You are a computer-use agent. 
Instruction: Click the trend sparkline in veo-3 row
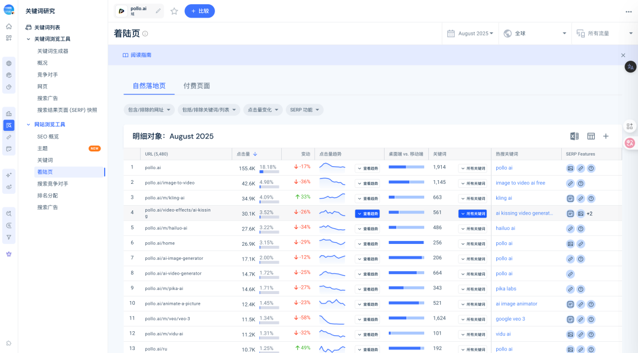coord(332,319)
